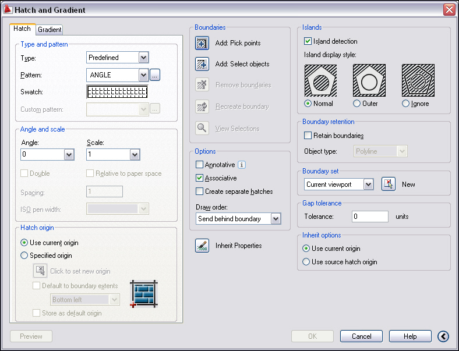Enable Retain boundaries checkbox

pyautogui.click(x=308, y=136)
